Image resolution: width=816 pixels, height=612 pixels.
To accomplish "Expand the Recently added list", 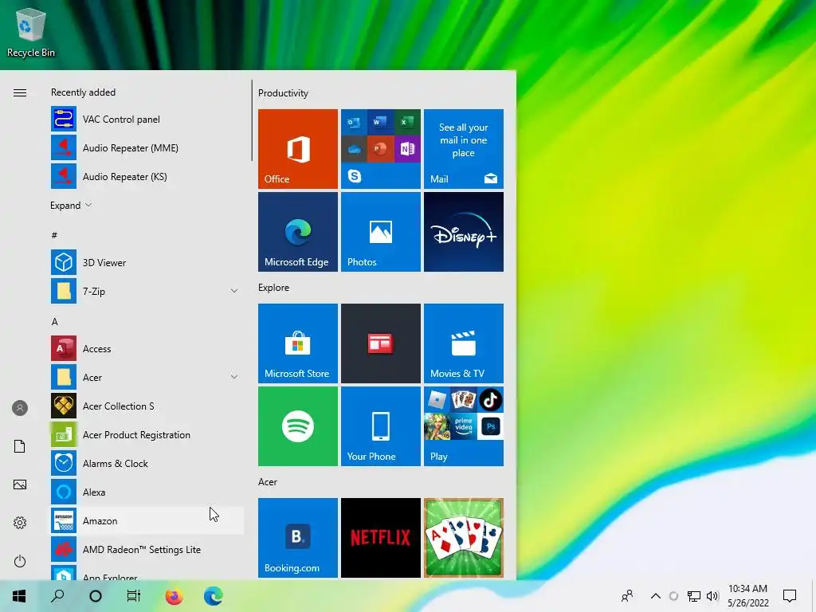I will [x=71, y=205].
